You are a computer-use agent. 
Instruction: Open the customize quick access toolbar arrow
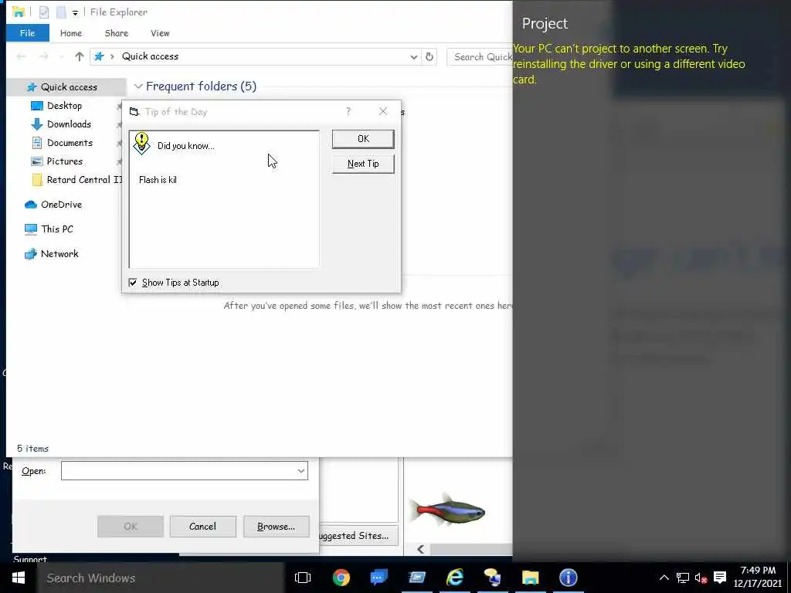[75, 12]
